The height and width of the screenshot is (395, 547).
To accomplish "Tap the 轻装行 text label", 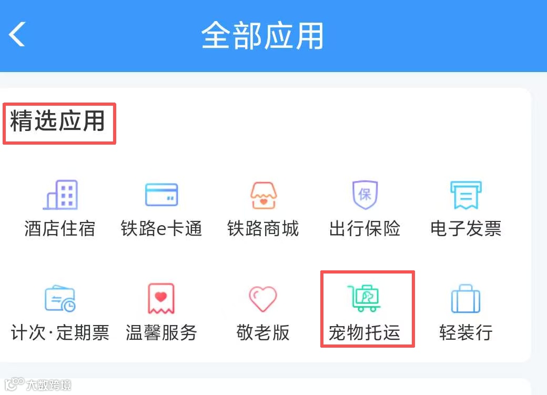I will point(466,332).
